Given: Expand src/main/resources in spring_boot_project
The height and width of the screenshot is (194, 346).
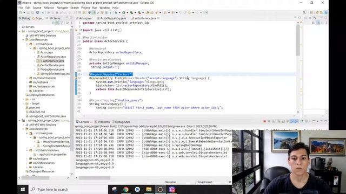Looking at the screenshot, I should pos(27,78).
